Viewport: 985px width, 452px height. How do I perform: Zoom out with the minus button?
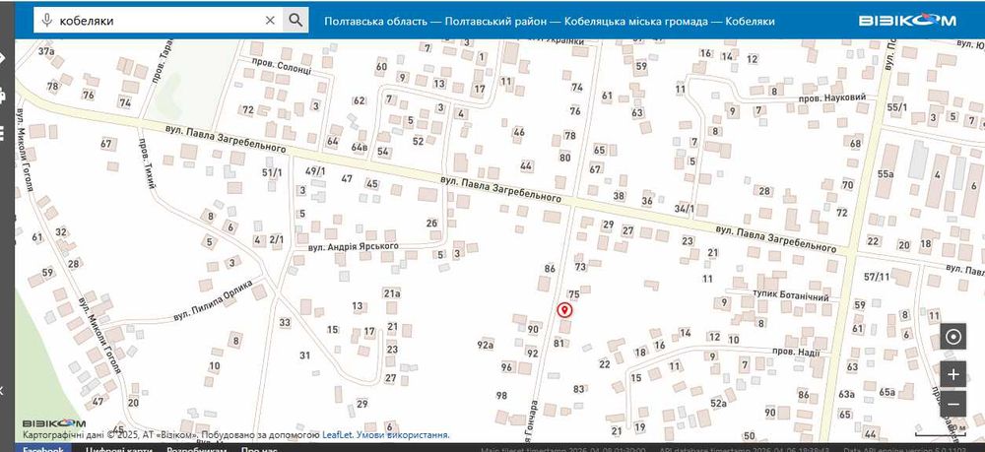952,404
